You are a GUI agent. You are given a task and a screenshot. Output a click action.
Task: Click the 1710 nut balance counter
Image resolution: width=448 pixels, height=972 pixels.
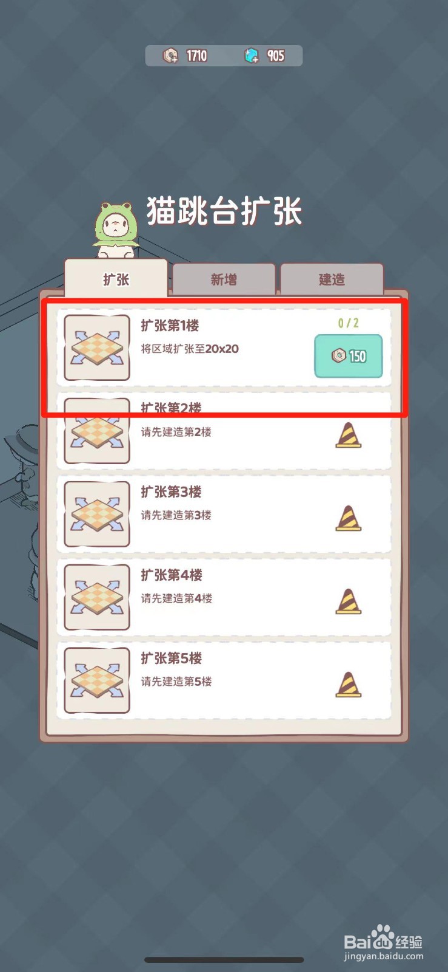pos(196,56)
